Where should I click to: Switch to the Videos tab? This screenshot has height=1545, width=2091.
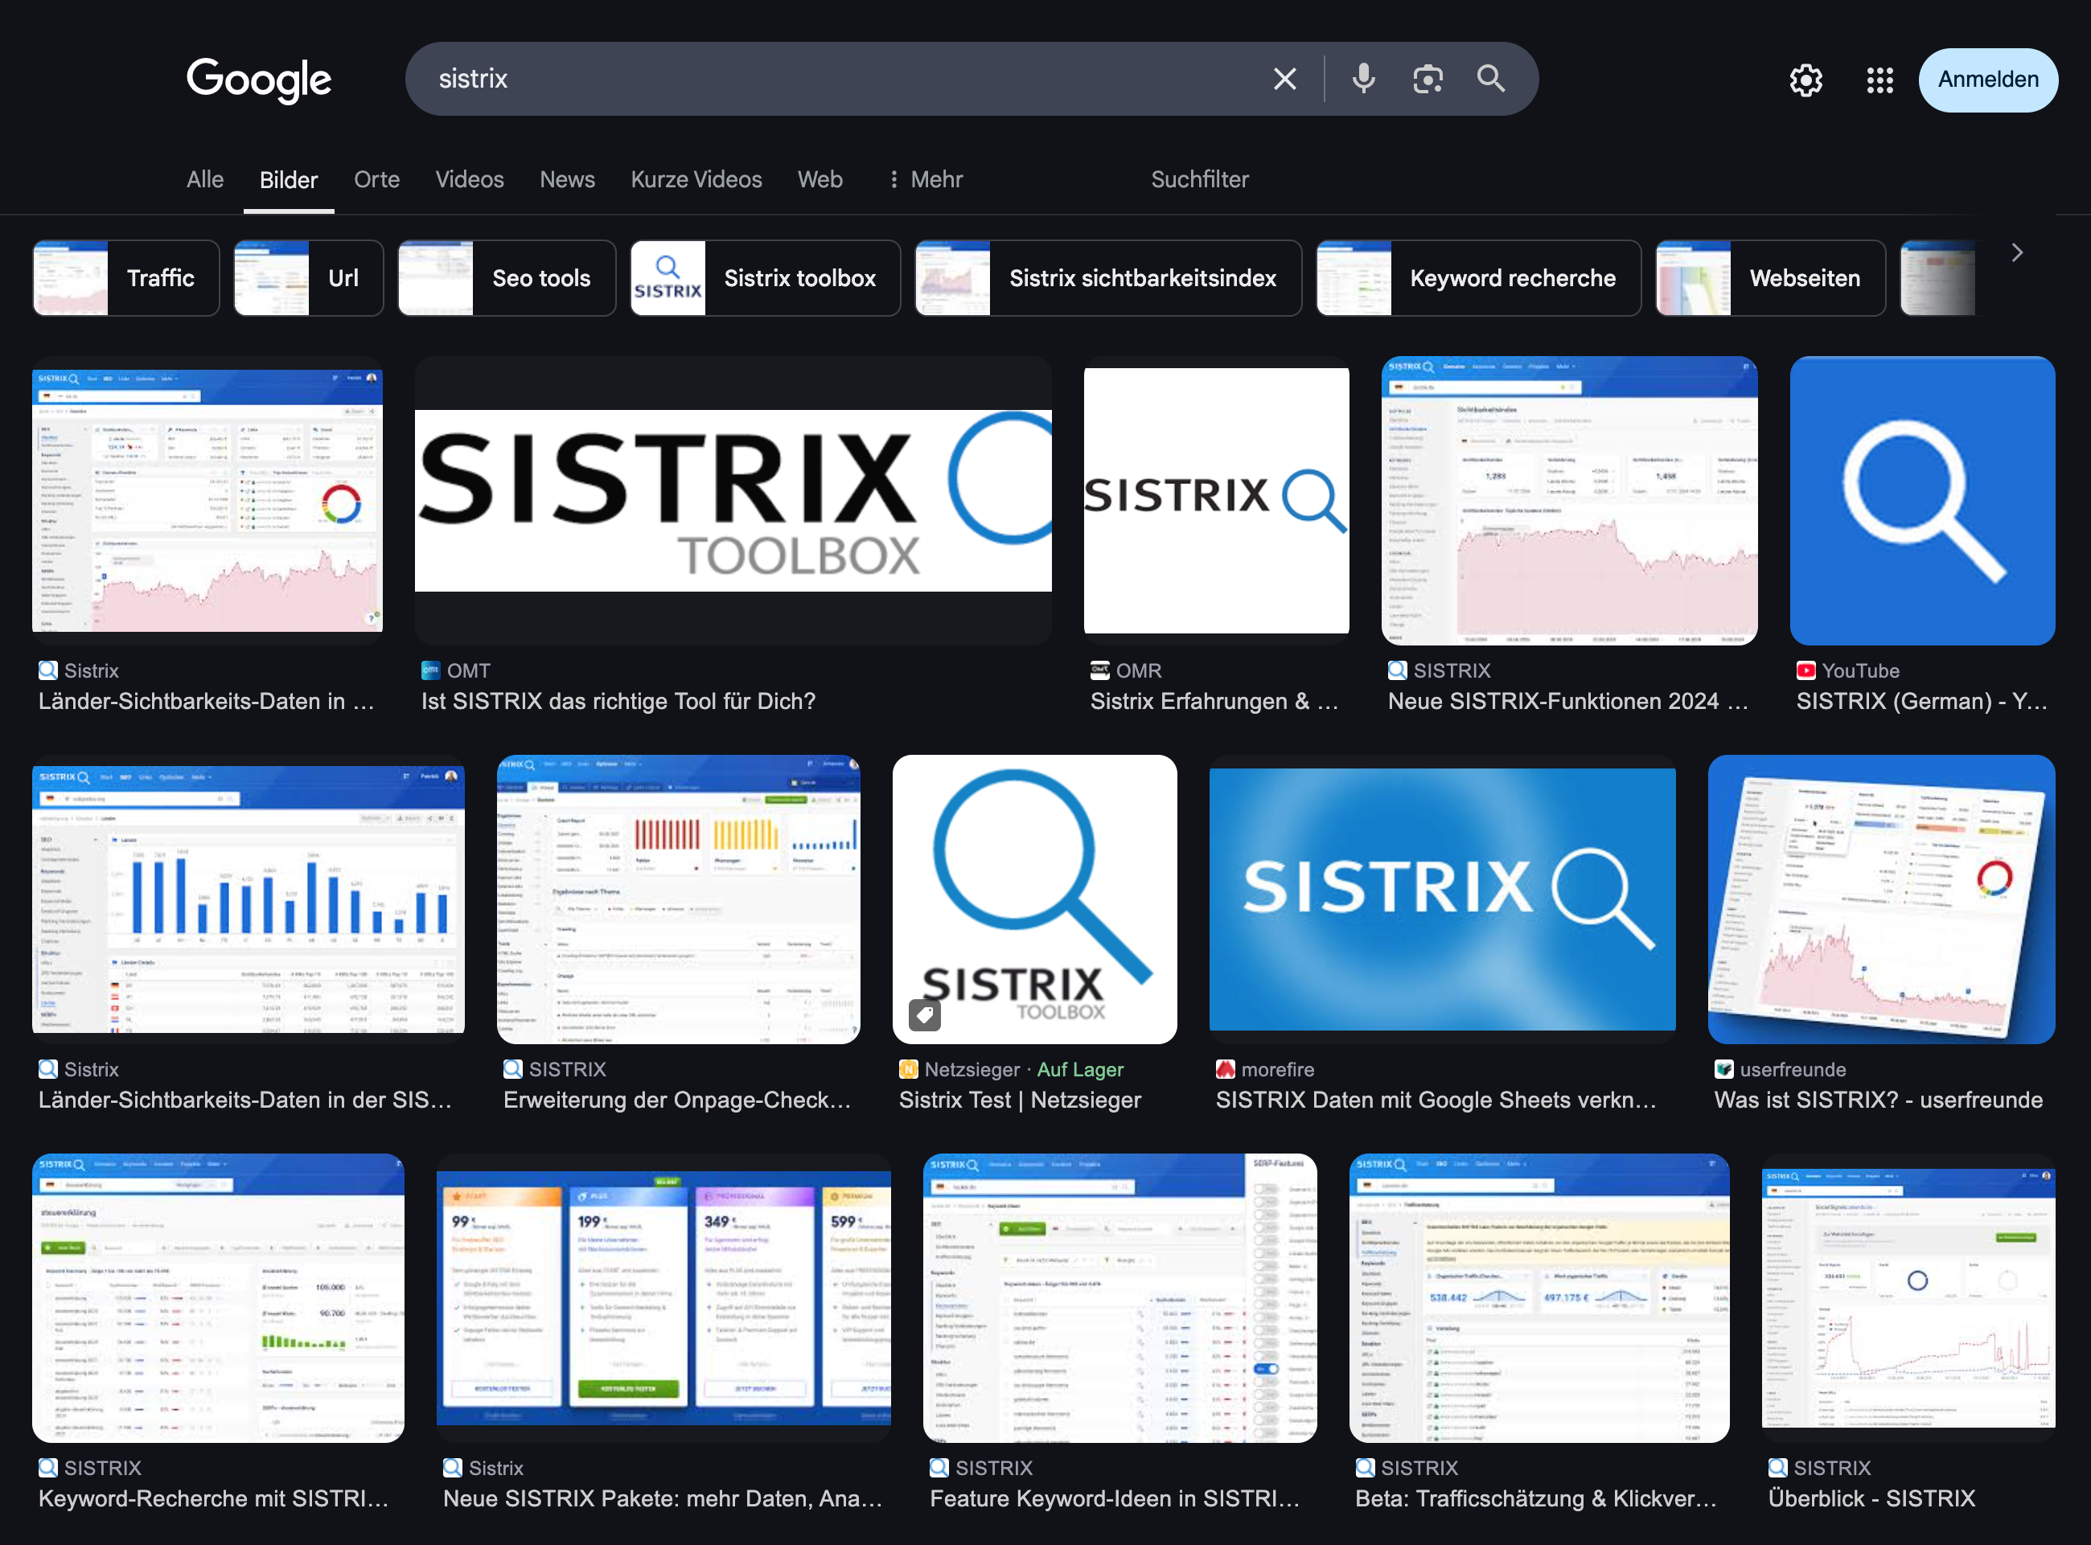(469, 179)
